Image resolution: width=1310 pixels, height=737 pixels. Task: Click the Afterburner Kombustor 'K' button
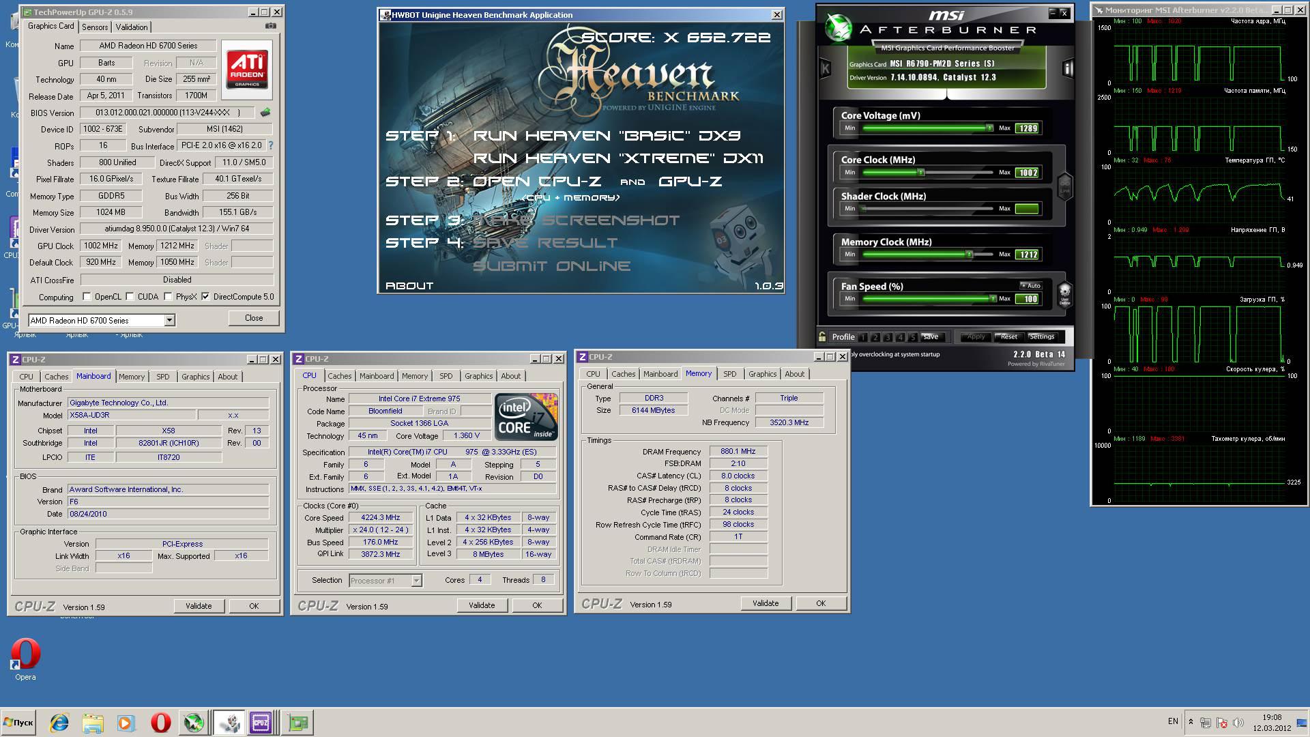(825, 68)
